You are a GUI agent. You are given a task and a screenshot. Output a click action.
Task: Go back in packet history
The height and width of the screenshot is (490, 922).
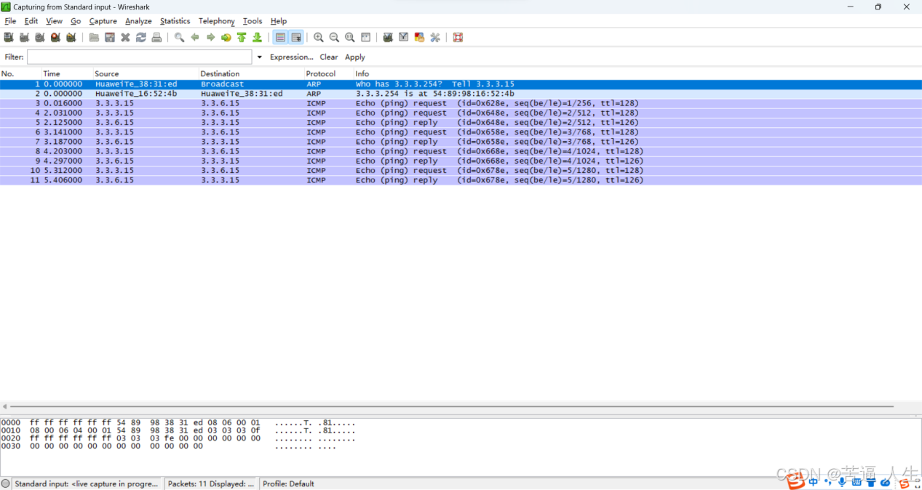tap(195, 37)
